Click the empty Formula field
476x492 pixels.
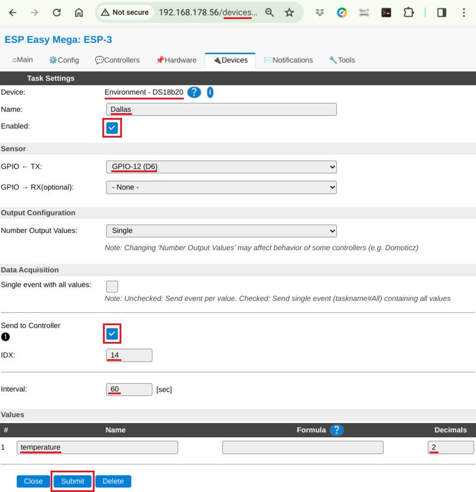[x=303, y=447]
